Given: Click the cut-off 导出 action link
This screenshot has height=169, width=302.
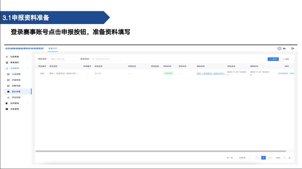Looking at the screenshot, I should pos(292,73).
